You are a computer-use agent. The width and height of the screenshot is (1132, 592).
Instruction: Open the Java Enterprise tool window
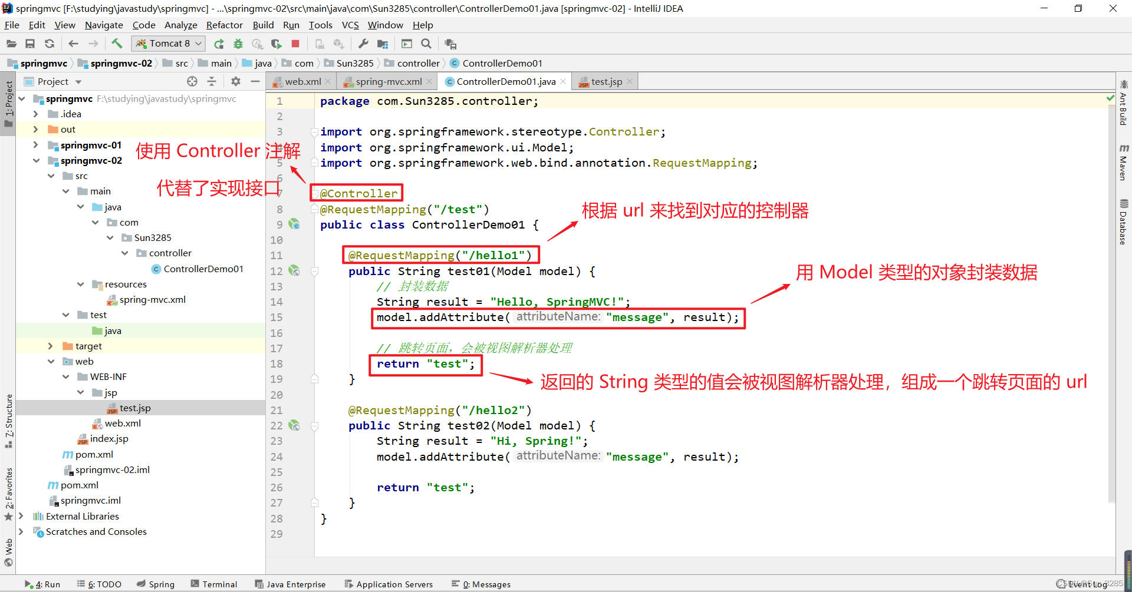click(x=290, y=584)
